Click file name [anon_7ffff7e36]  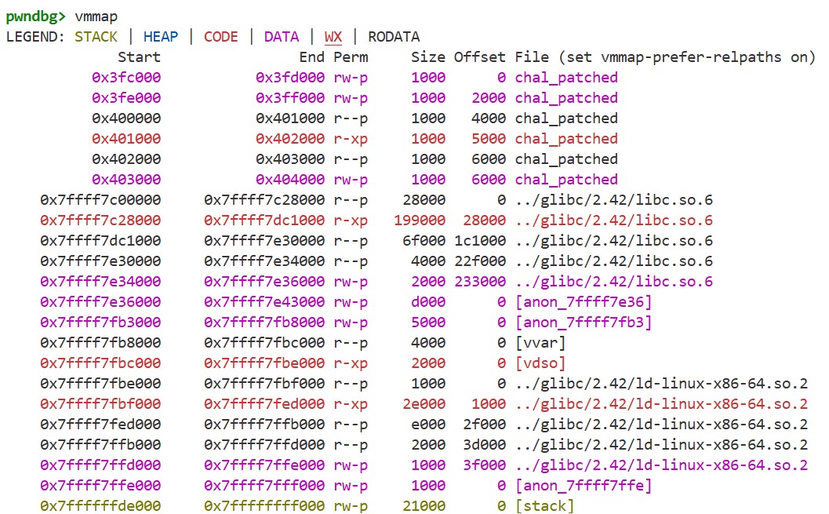[x=584, y=302]
